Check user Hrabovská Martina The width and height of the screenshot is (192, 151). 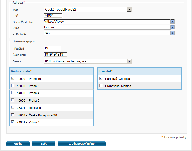point(101,86)
